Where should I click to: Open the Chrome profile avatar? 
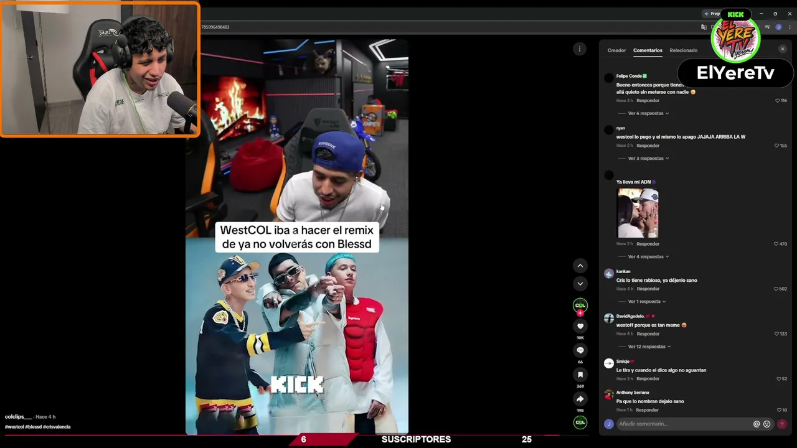(x=778, y=27)
